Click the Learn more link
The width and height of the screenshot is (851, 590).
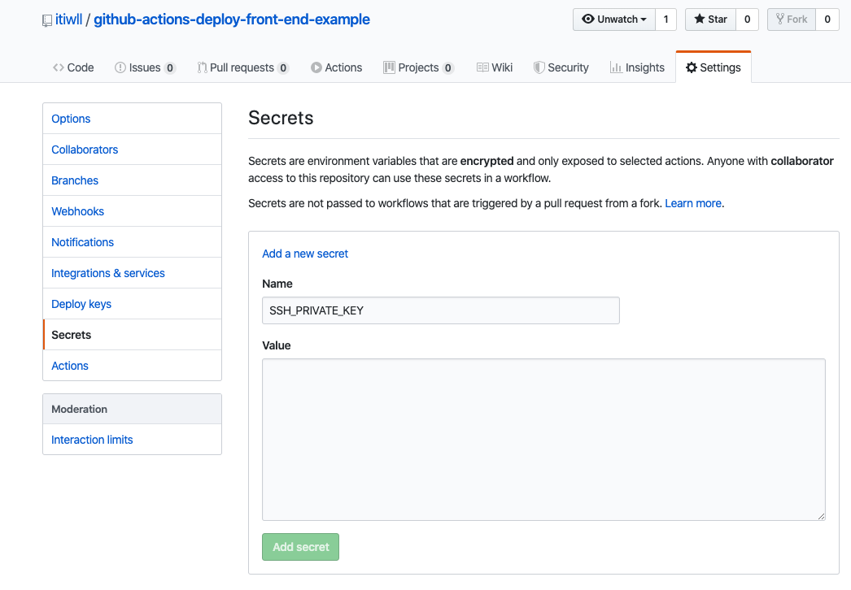tap(693, 203)
